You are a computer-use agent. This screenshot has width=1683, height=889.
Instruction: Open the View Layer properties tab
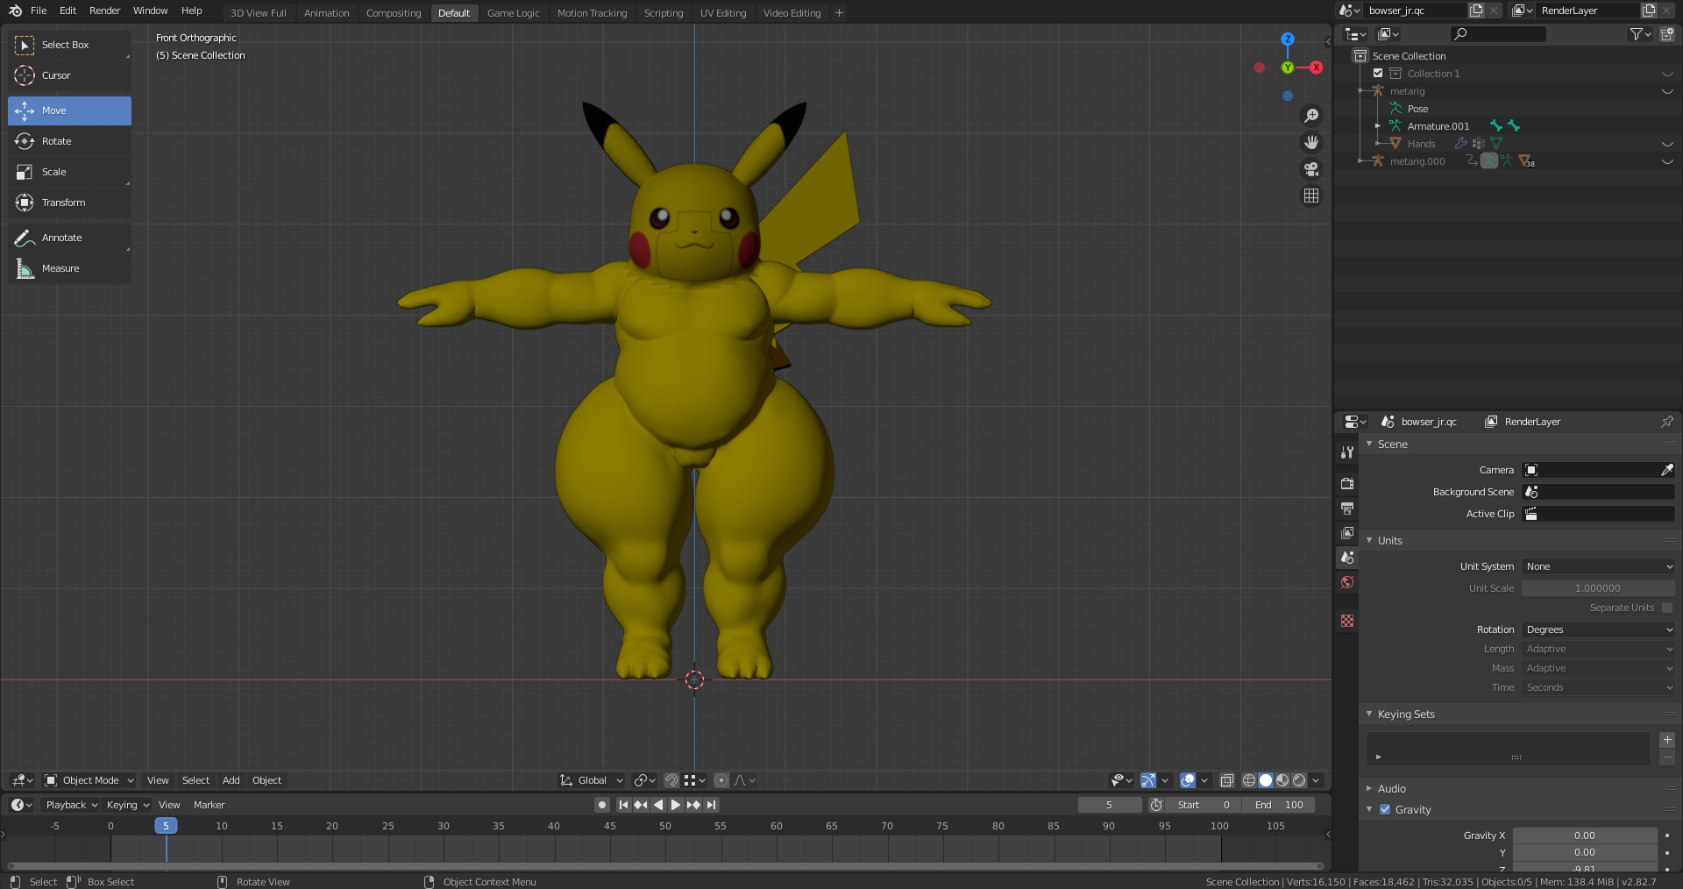point(1347,532)
